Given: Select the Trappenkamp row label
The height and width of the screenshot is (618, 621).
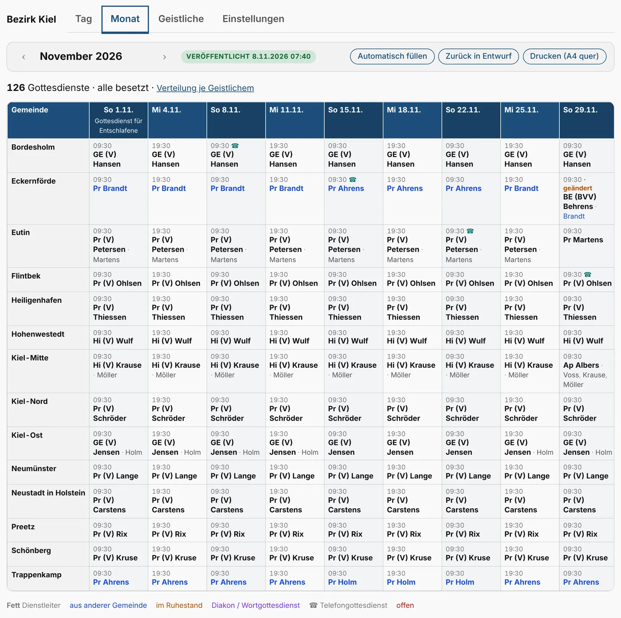Looking at the screenshot, I should (x=36, y=575).
